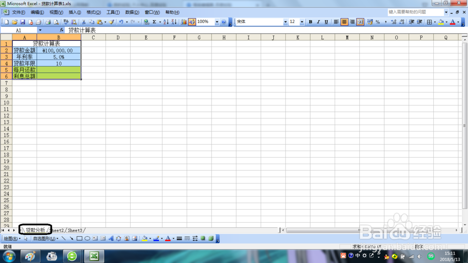Create a new blank workbook
Screen dimensions: 468x263
click(7, 22)
